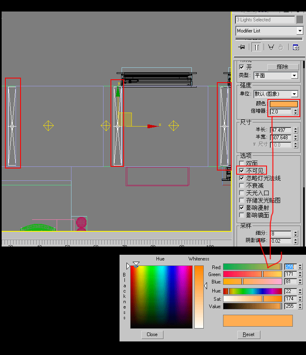Enable the 不衰减 (No decay) checkbox
This screenshot has width=306, height=355.
coord(242,185)
